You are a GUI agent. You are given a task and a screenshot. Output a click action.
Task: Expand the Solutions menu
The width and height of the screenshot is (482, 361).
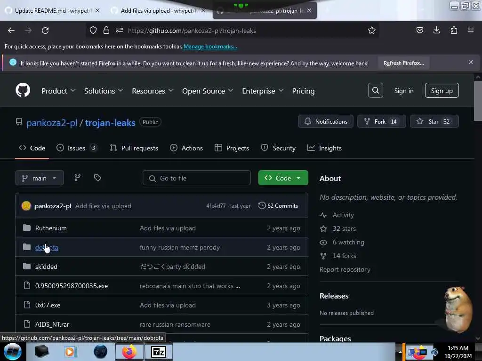[x=104, y=91]
